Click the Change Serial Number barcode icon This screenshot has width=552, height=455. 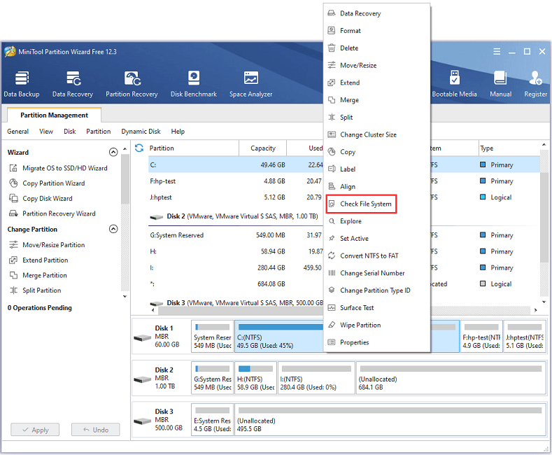(332, 273)
